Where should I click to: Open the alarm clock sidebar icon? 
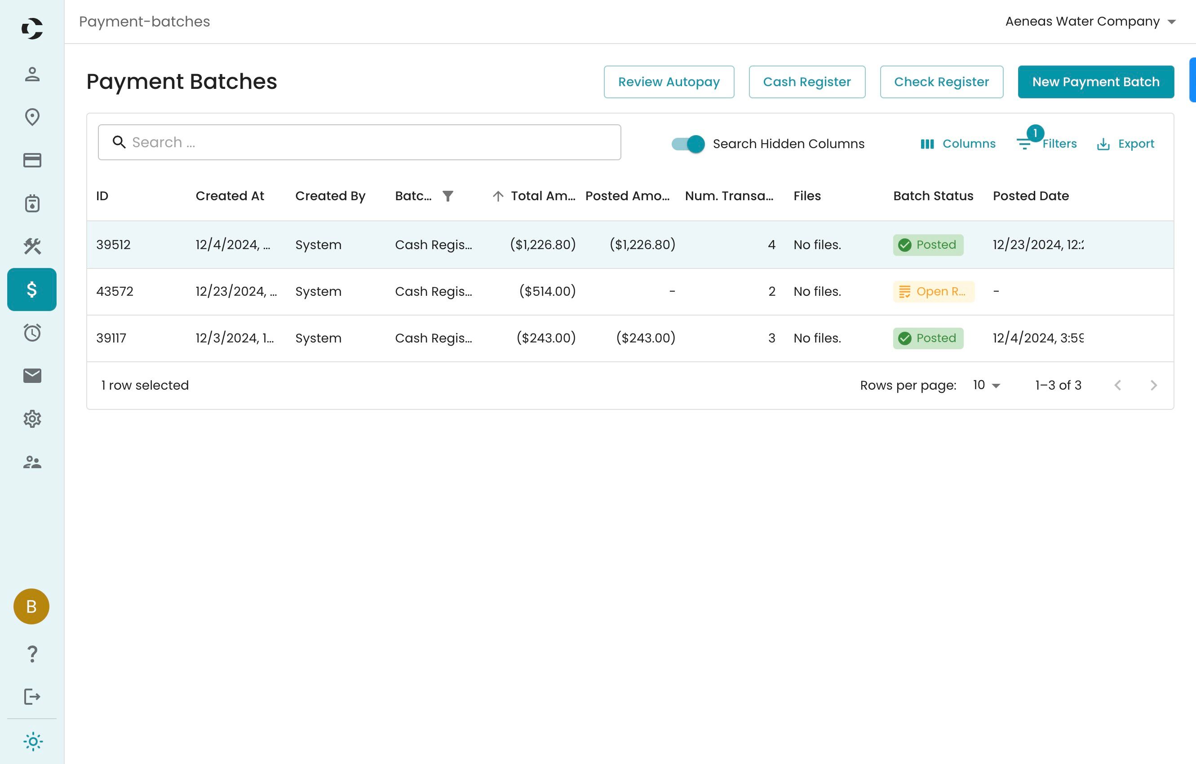pyautogui.click(x=32, y=332)
